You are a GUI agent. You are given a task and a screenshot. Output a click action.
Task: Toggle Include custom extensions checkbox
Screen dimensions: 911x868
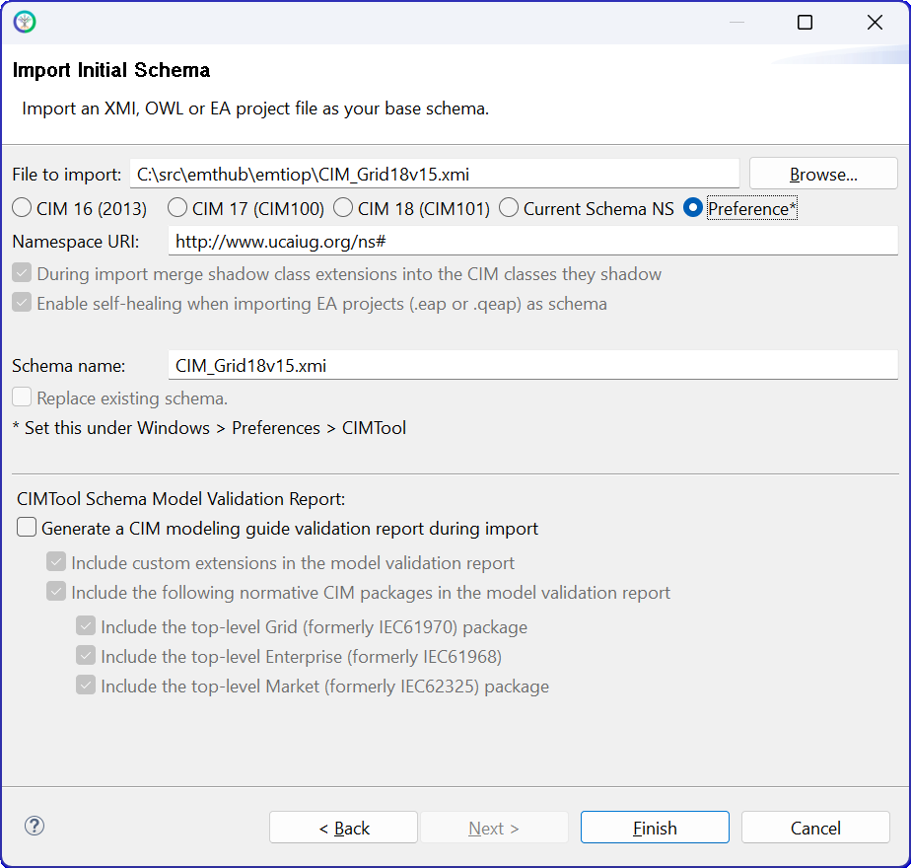56,562
